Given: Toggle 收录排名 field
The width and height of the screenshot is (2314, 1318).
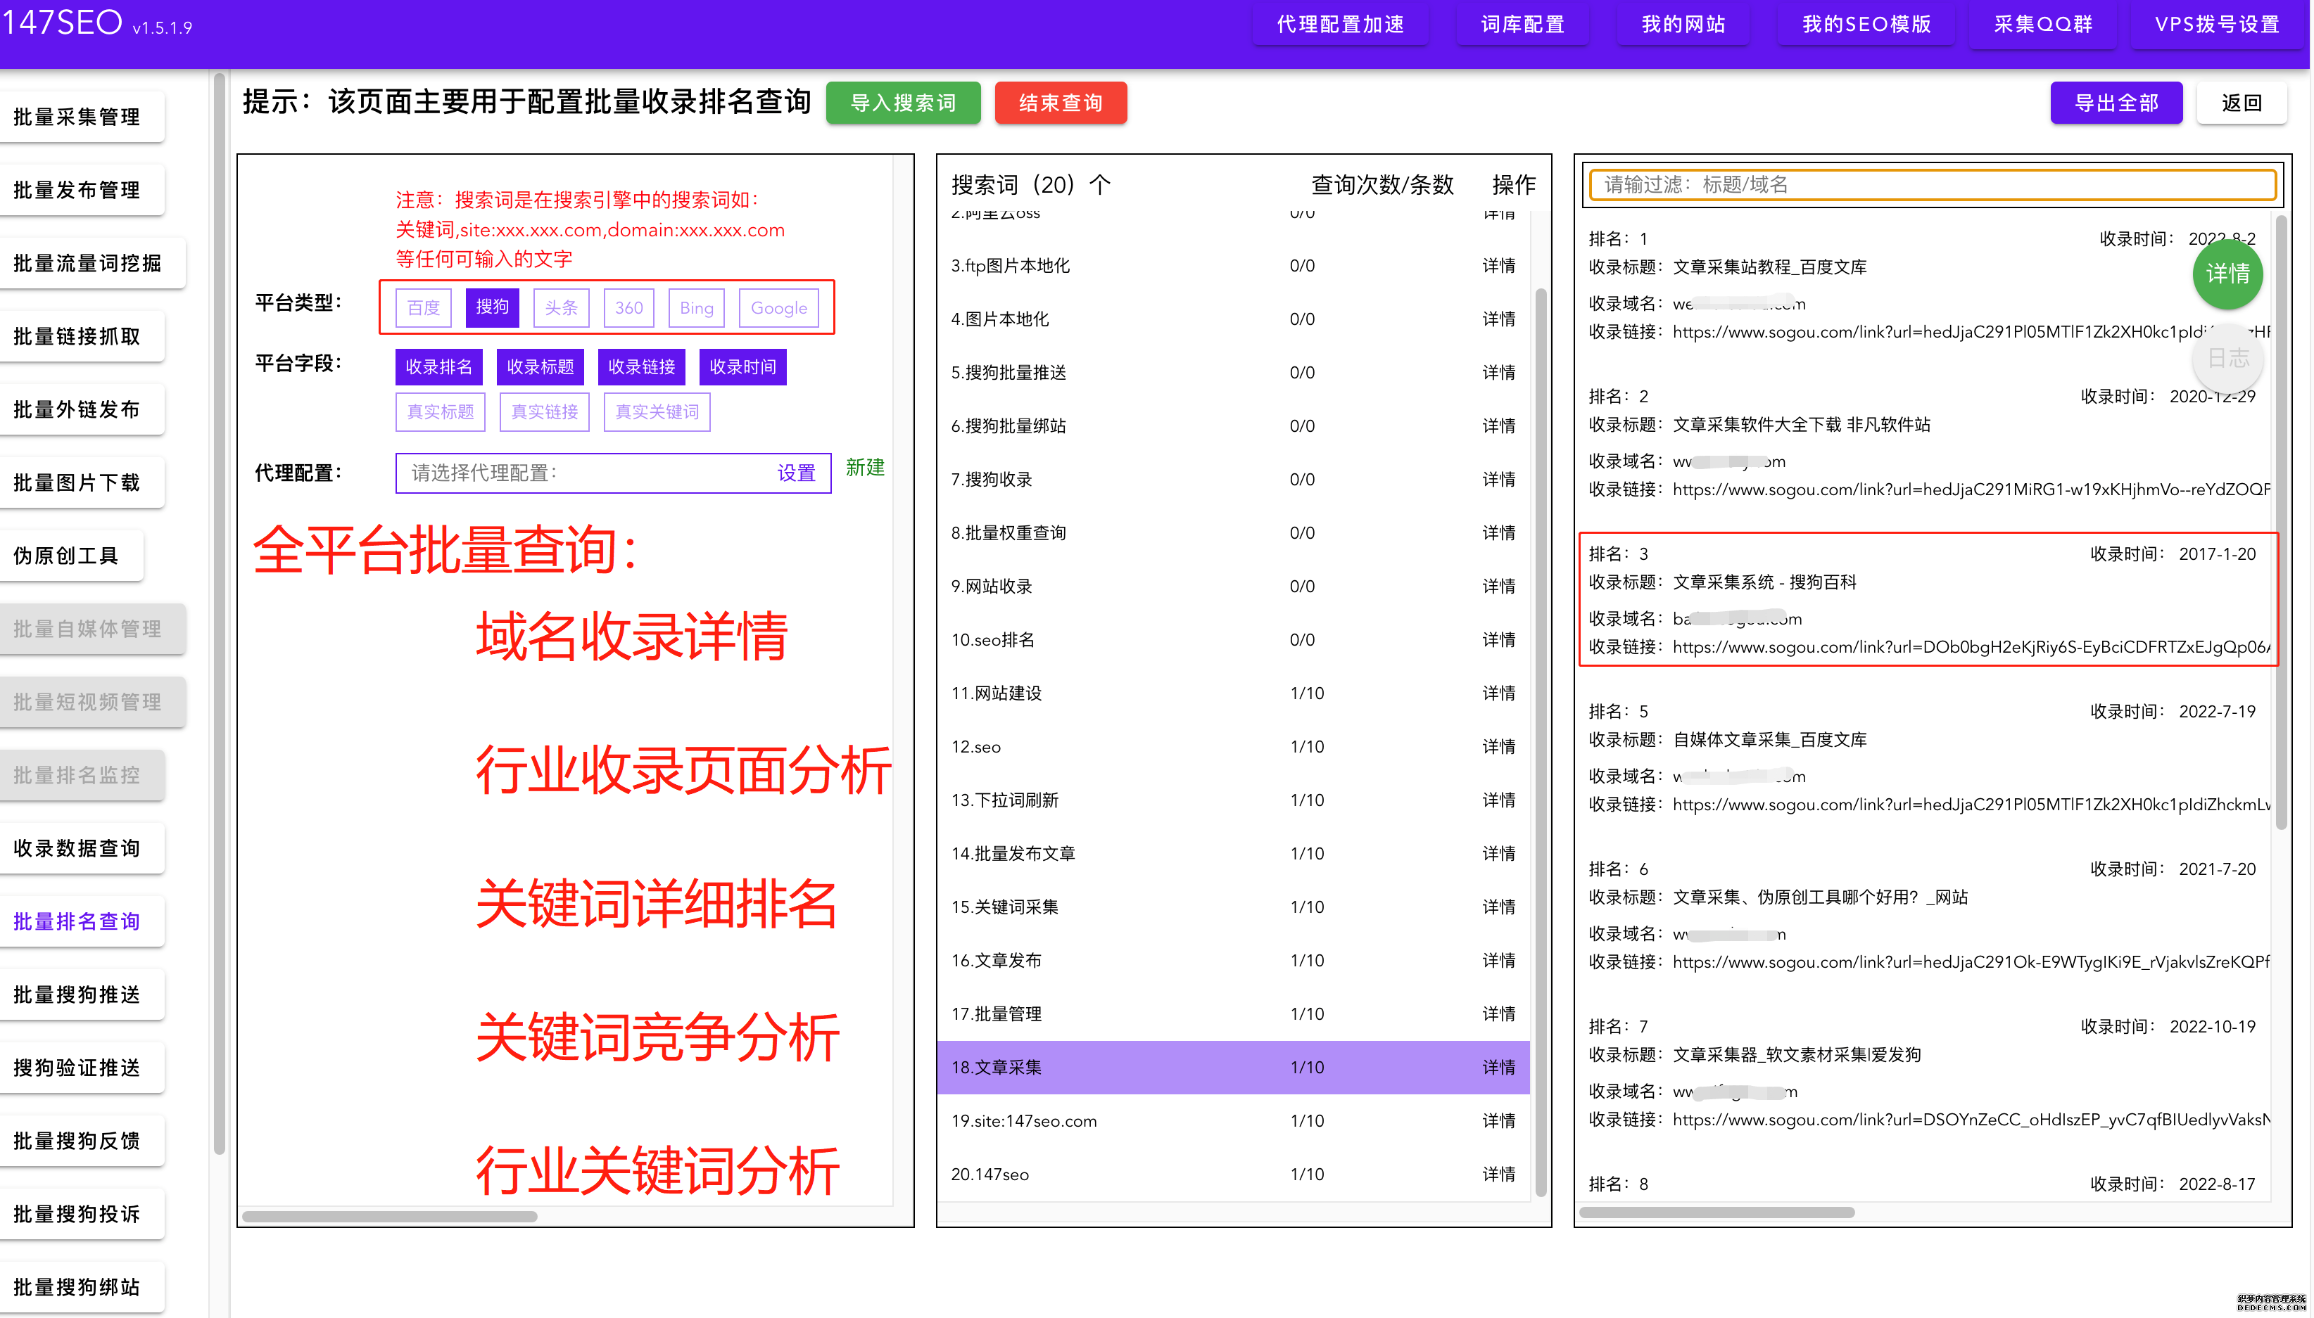Looking at the screenshot, I should pos(438,366).
